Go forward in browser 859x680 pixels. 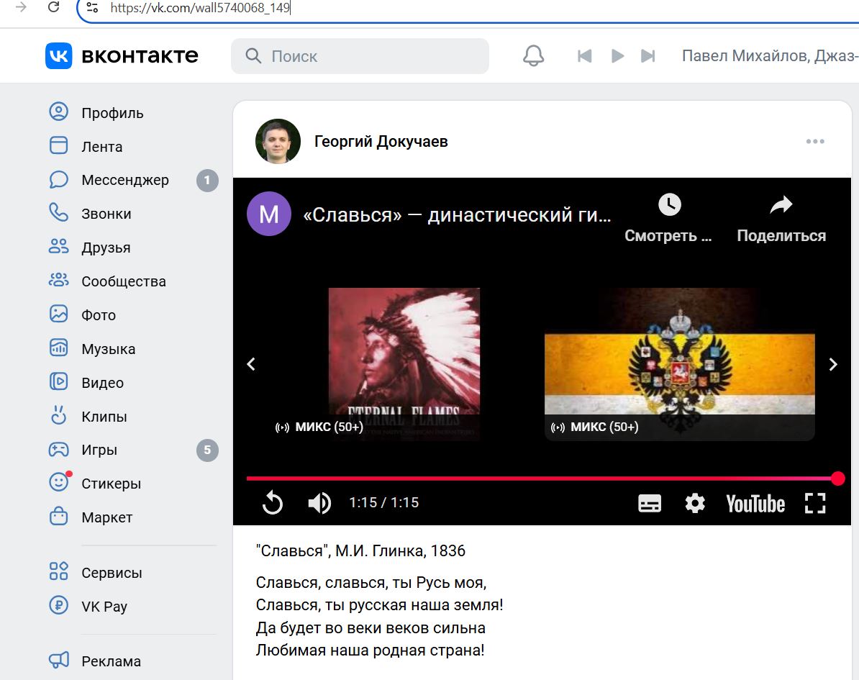pyautogui.click(x=21, y=7)
